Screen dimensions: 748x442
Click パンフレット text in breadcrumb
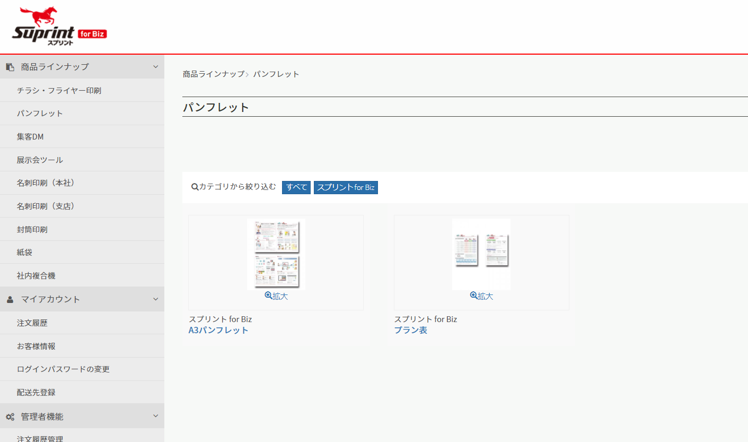click(x=276, y=74)
